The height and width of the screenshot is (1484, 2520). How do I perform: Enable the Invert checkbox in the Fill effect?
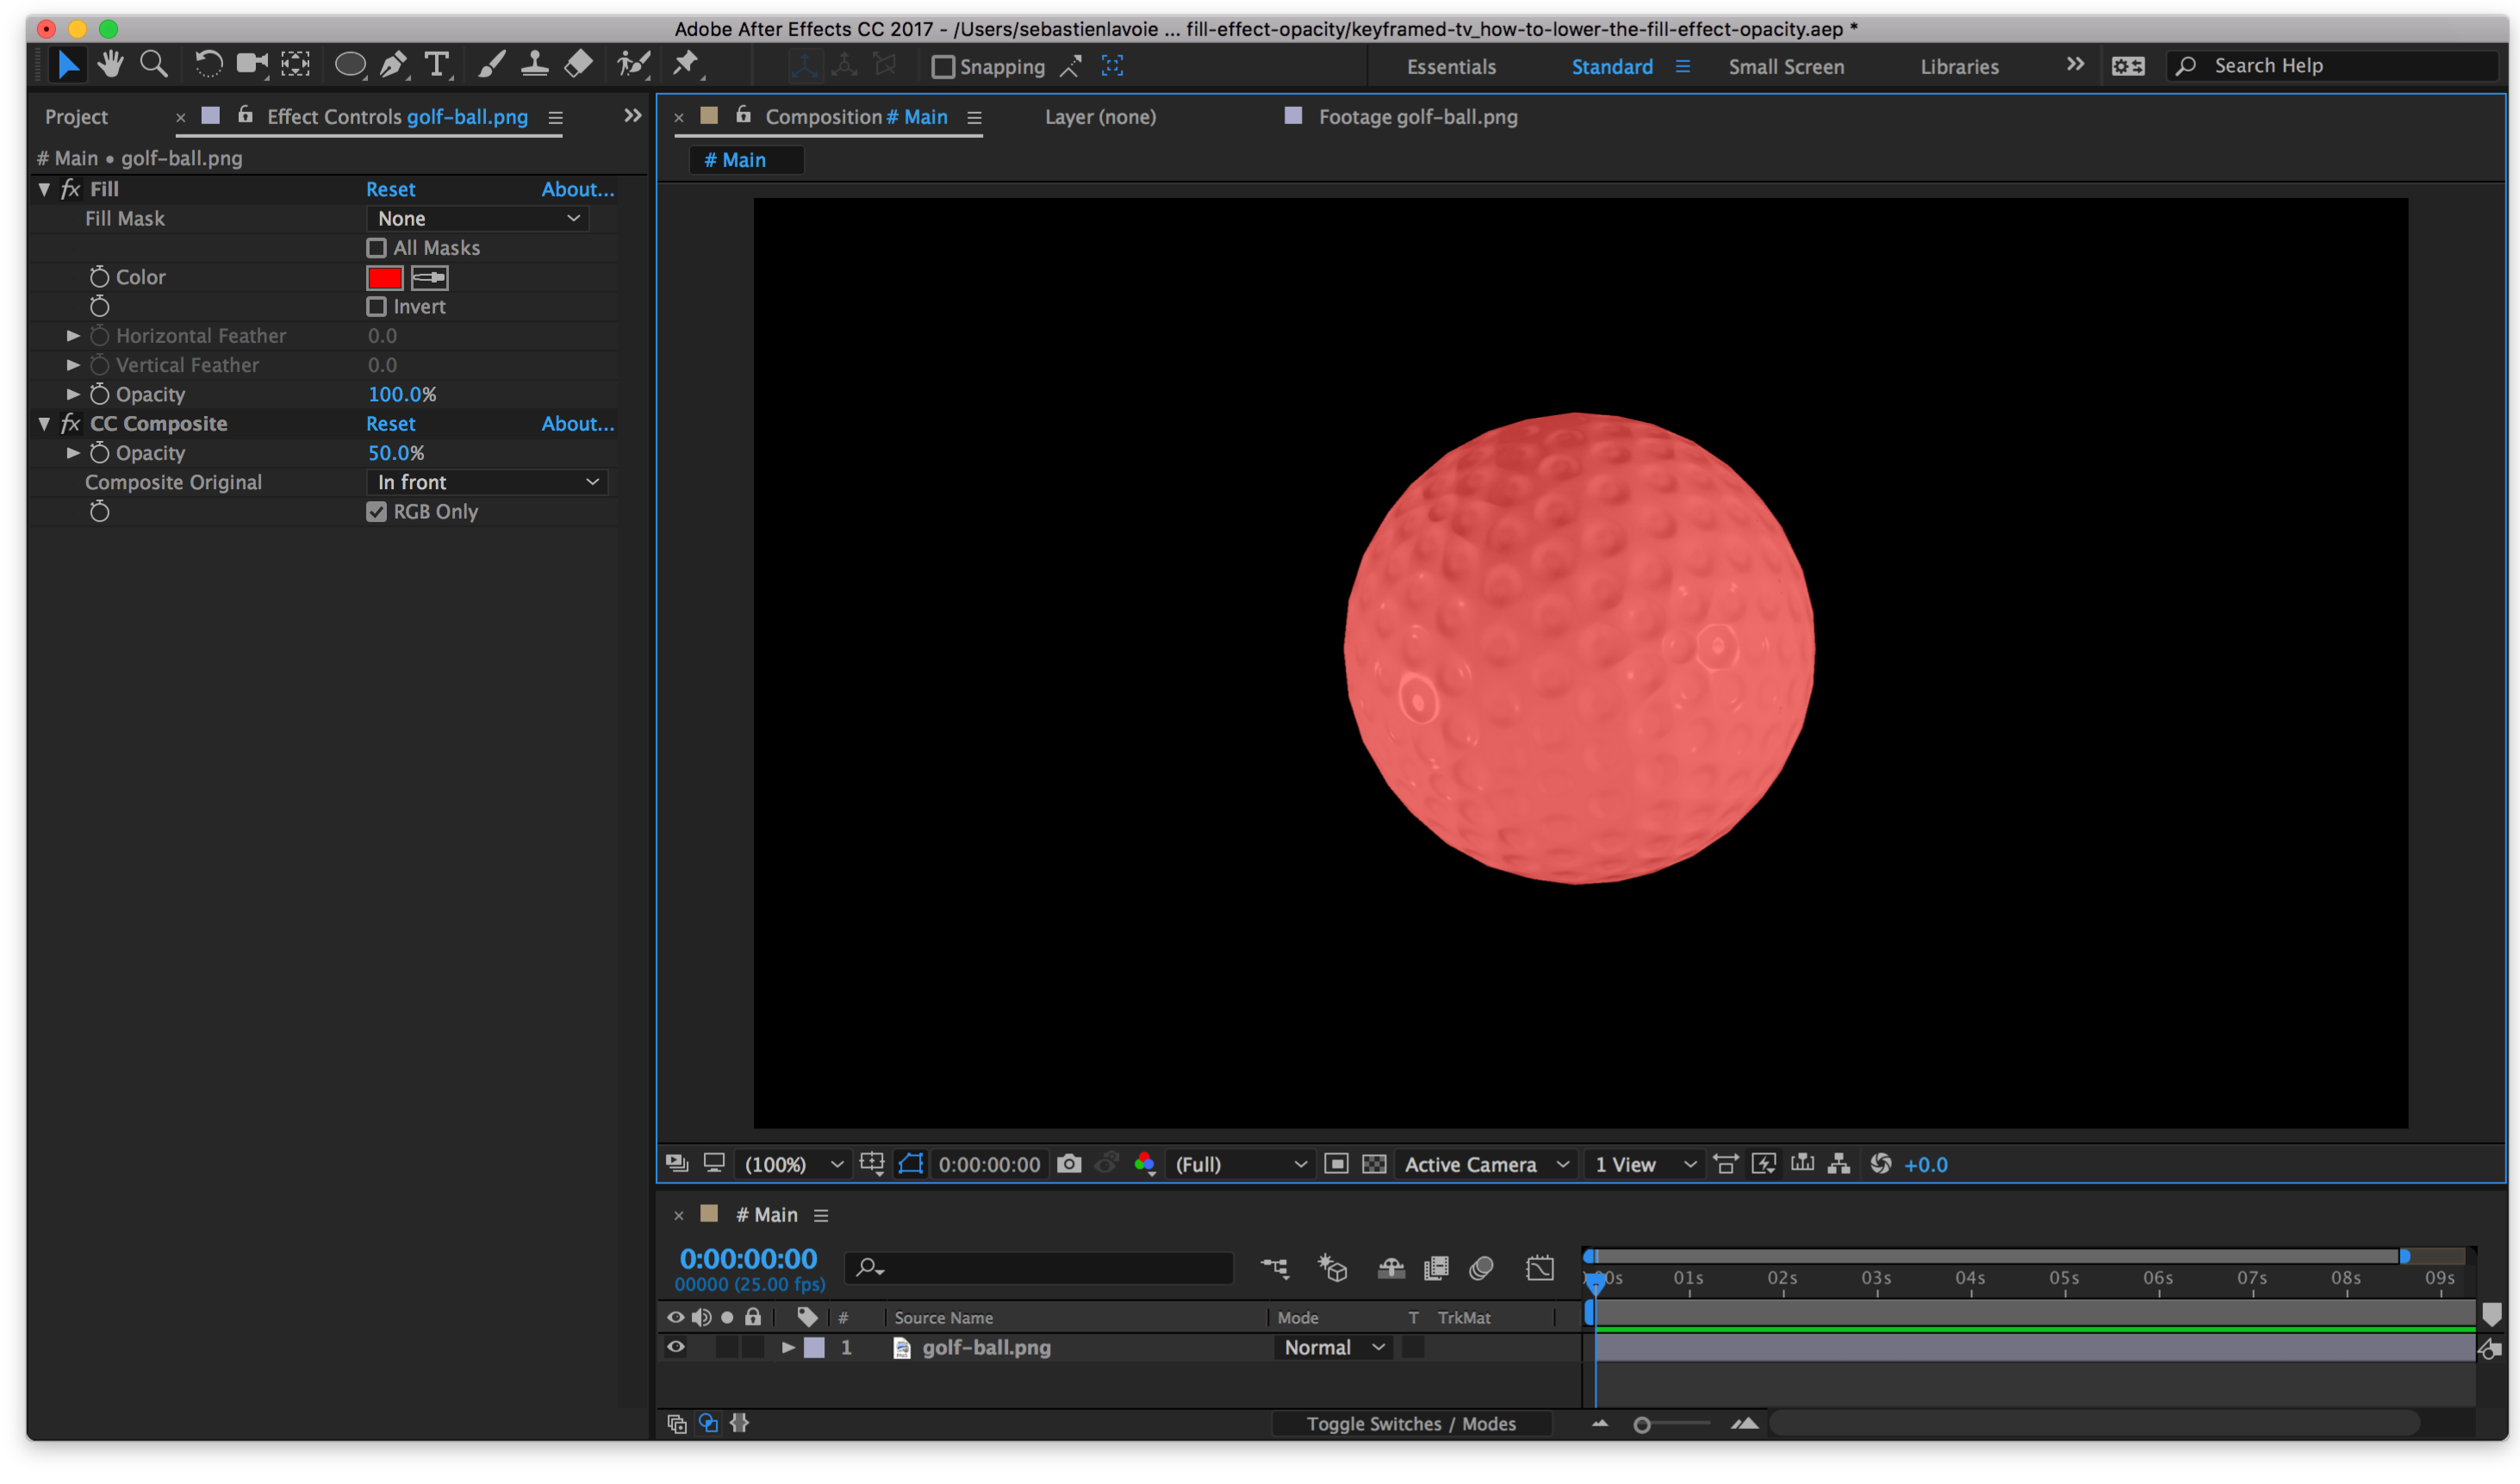(377, 307)
